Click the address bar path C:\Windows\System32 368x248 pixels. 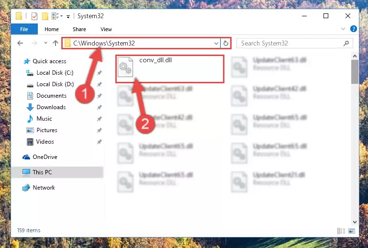104,43
